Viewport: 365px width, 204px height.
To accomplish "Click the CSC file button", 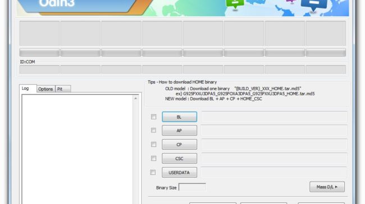I will coord(179,159).
